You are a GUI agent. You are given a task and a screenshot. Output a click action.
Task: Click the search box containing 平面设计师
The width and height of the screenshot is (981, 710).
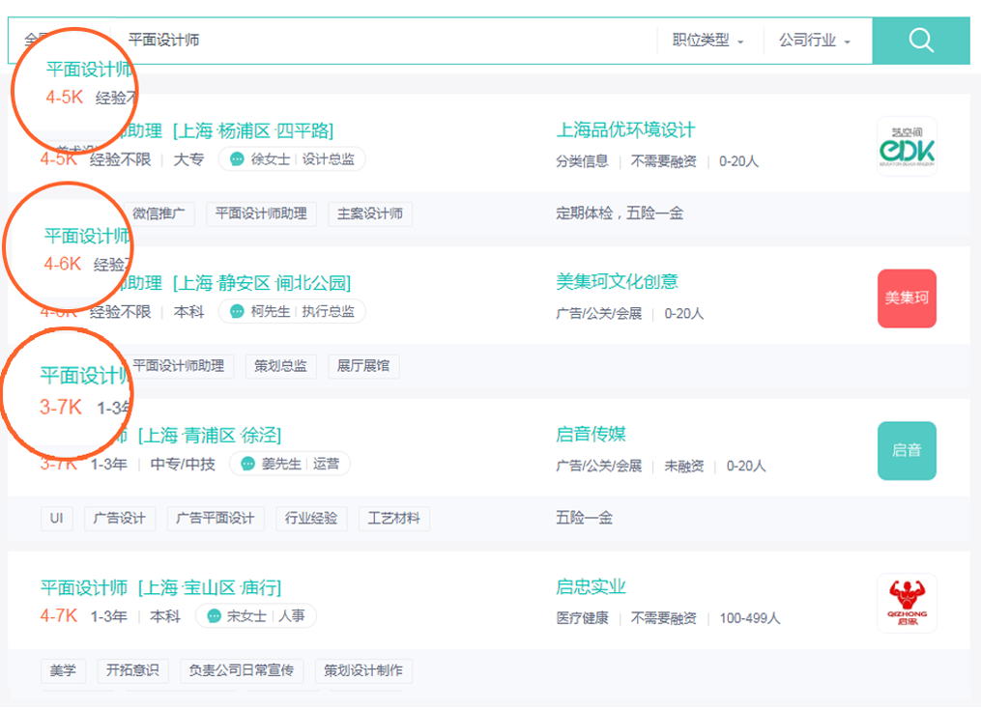point(387,41)
